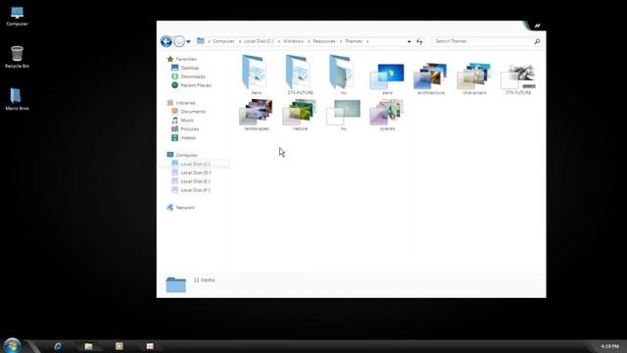Expand the arrow after Local Disk (C:) breadcrumb
Screen dimensions: 627x353
tap(278, 41)
